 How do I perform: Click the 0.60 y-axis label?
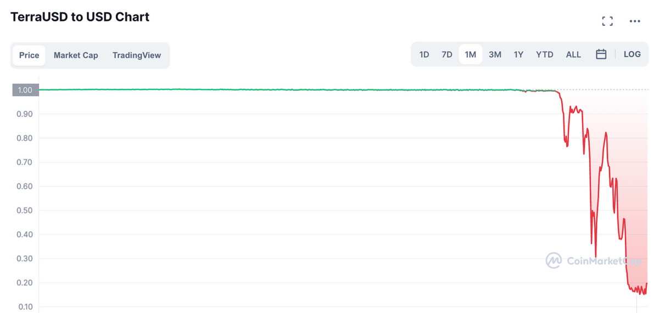[x=25, y=186]
